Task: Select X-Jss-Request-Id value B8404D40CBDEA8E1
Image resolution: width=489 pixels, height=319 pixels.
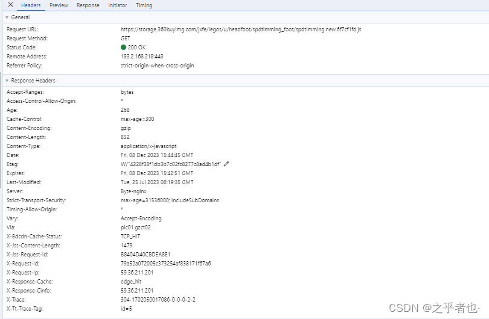Action: (145, 255)
